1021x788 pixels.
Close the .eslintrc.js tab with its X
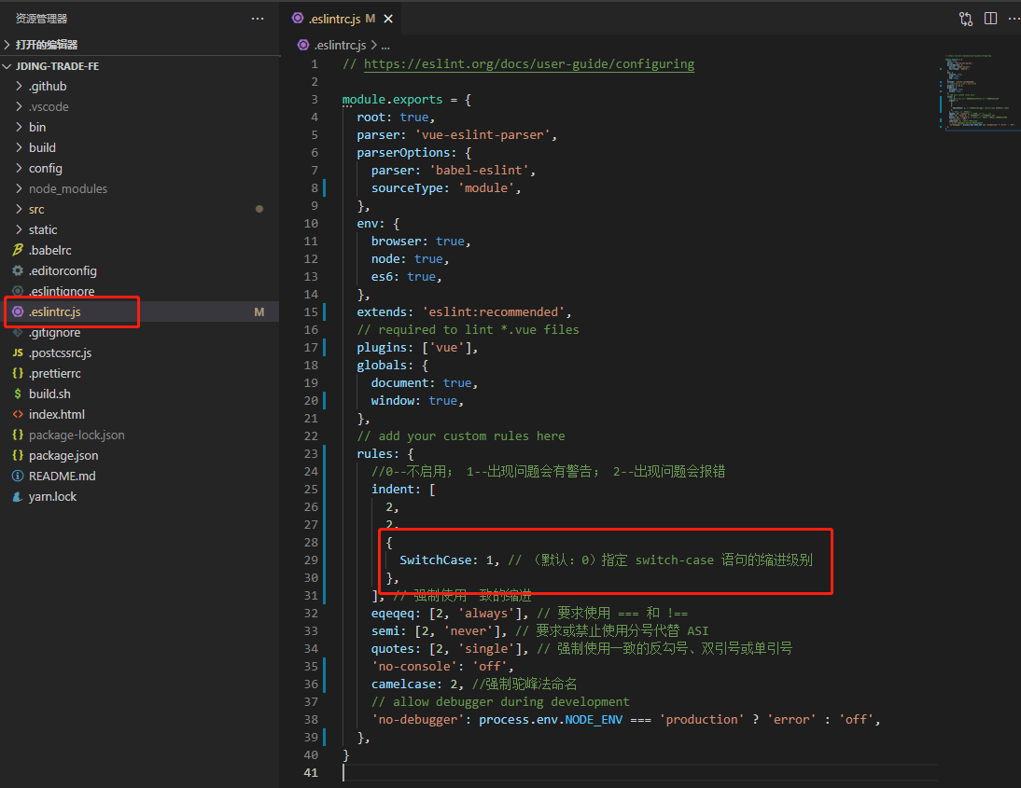(x=387, y=18)
